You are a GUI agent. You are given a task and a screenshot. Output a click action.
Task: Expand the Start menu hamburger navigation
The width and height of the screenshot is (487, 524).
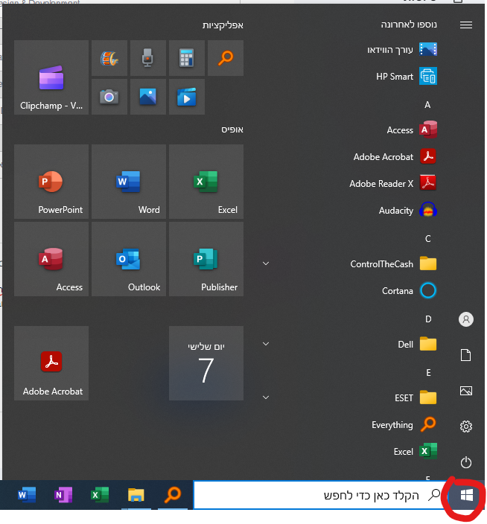click(466, 25)
